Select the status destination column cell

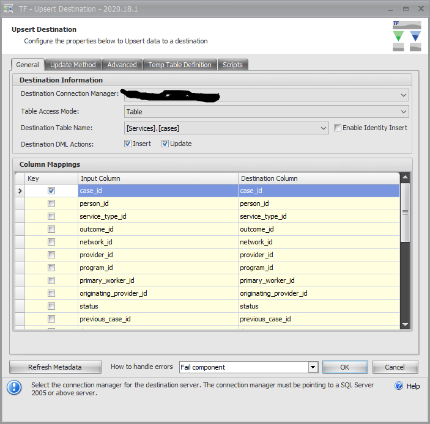319,306
